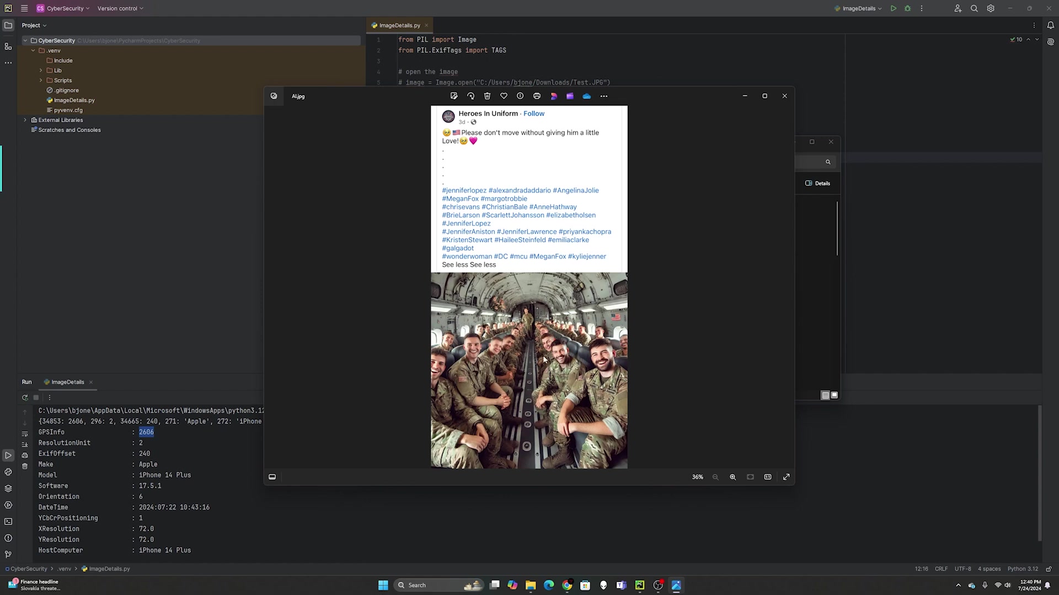Viewport: 1059px width, 595px height.
Task: Print the photo via printer icon
Action: tap(537, 96)
